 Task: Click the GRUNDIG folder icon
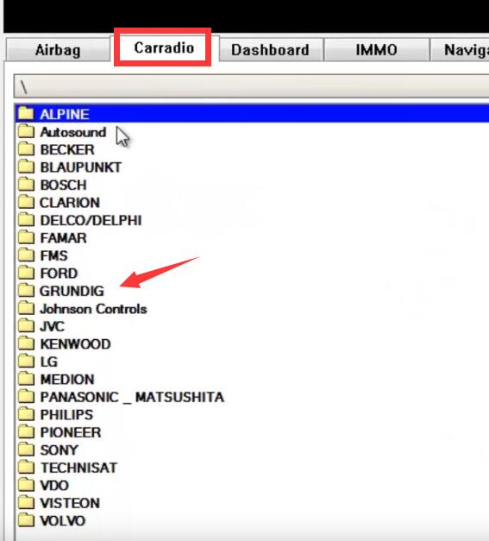pos(26,291)
